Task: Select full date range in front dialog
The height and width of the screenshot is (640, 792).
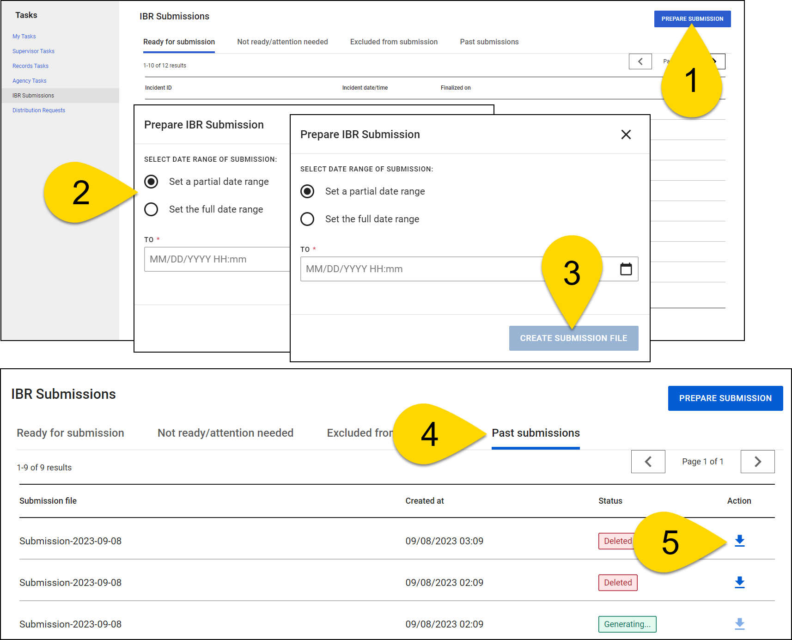Action: (307, 219)
